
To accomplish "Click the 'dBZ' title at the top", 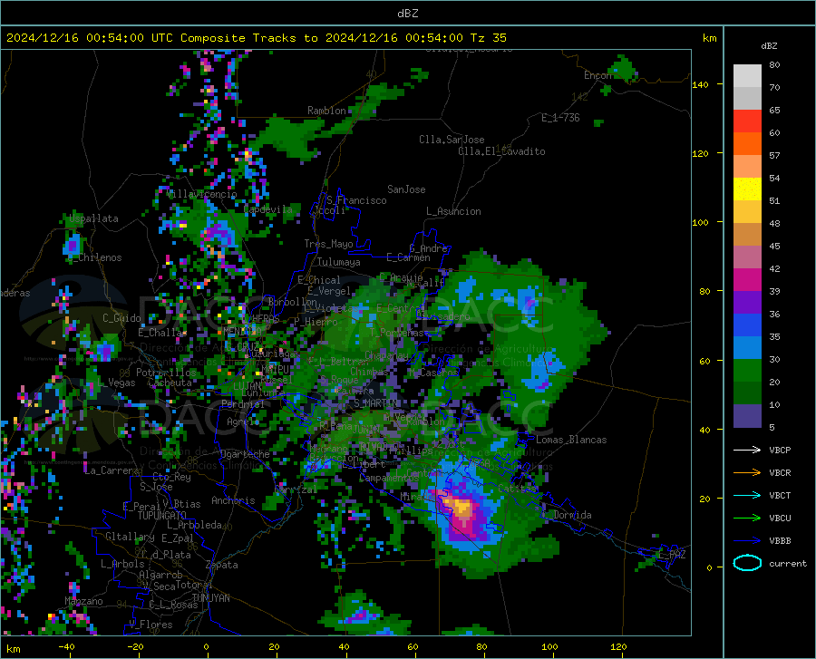I will coord(407,14).
